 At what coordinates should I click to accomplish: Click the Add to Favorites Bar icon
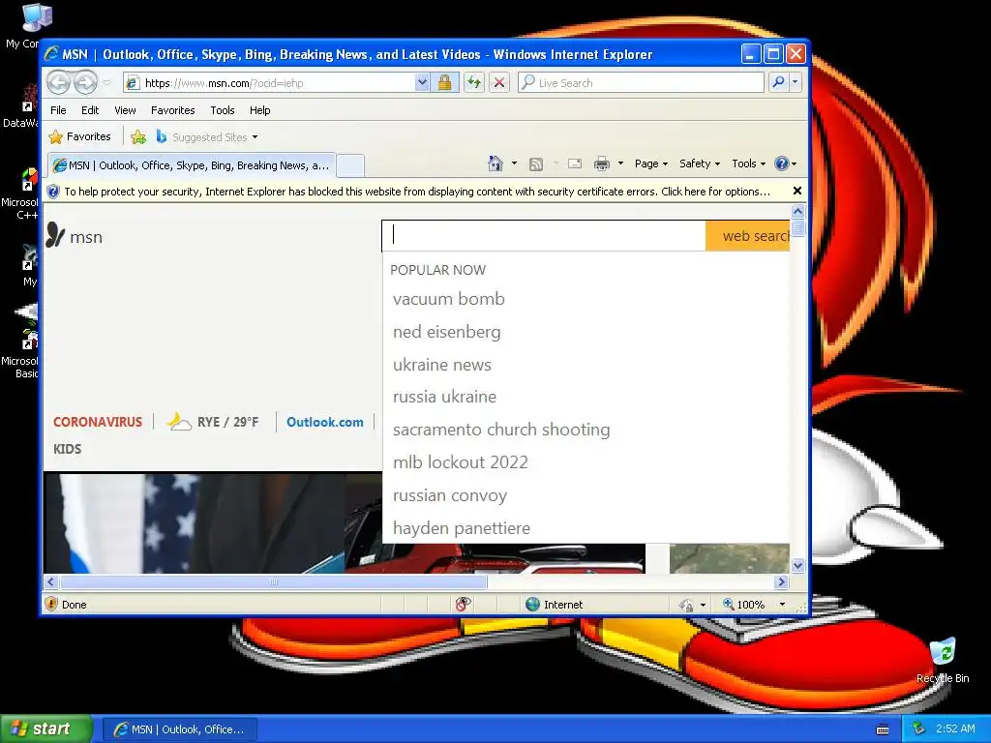pyautogui.click(x=138, y=136)
